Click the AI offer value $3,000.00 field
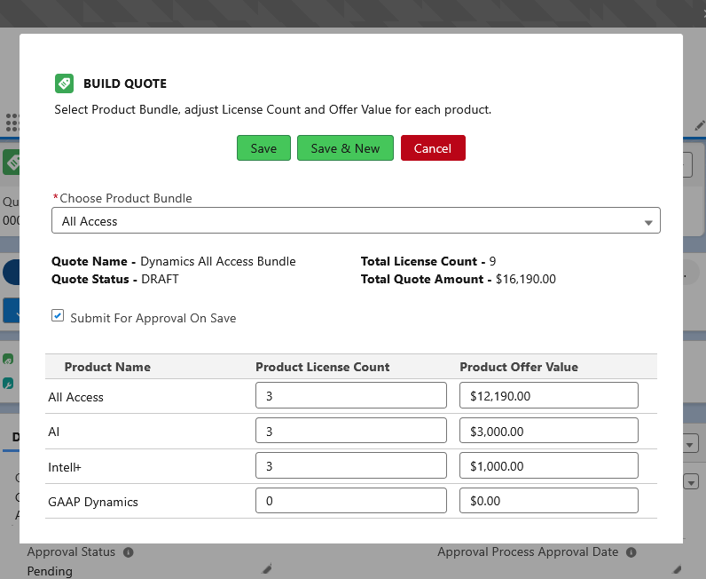706x579 pixels. [x=549, y=431]
